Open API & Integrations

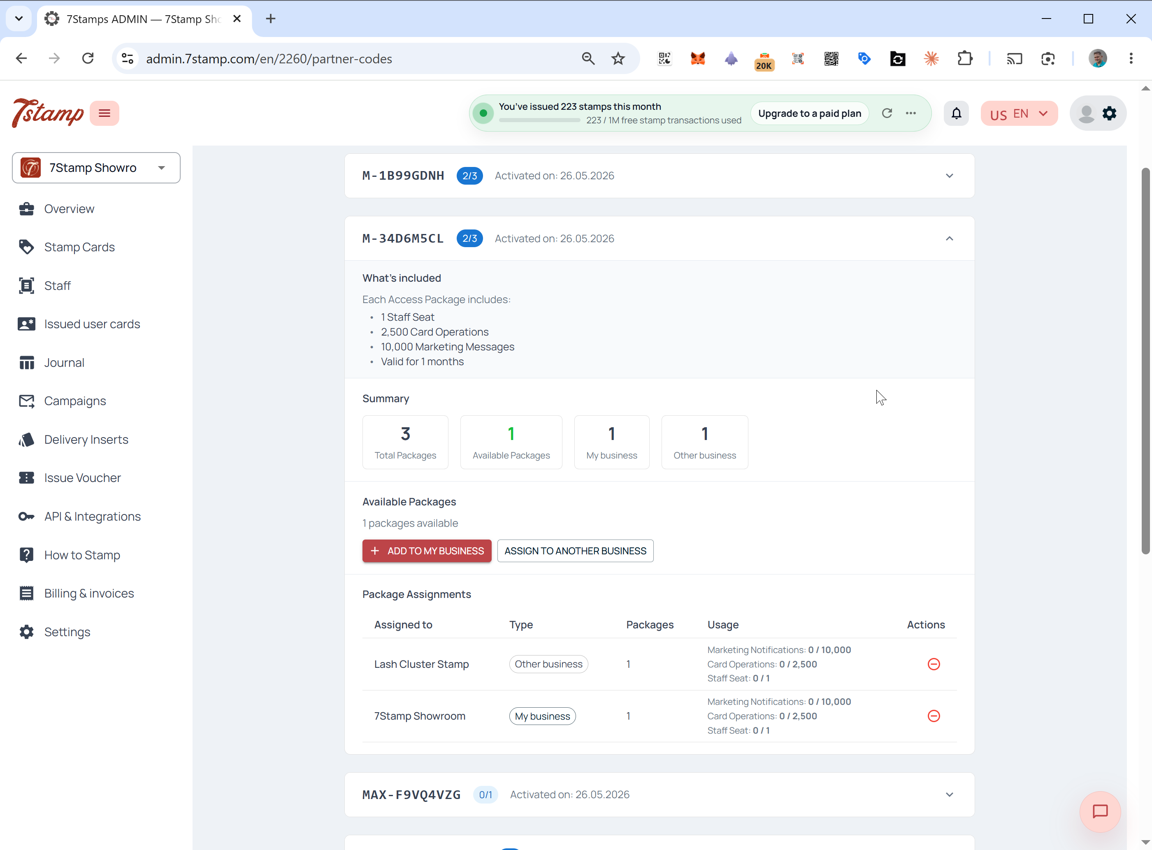coord(92,516)
